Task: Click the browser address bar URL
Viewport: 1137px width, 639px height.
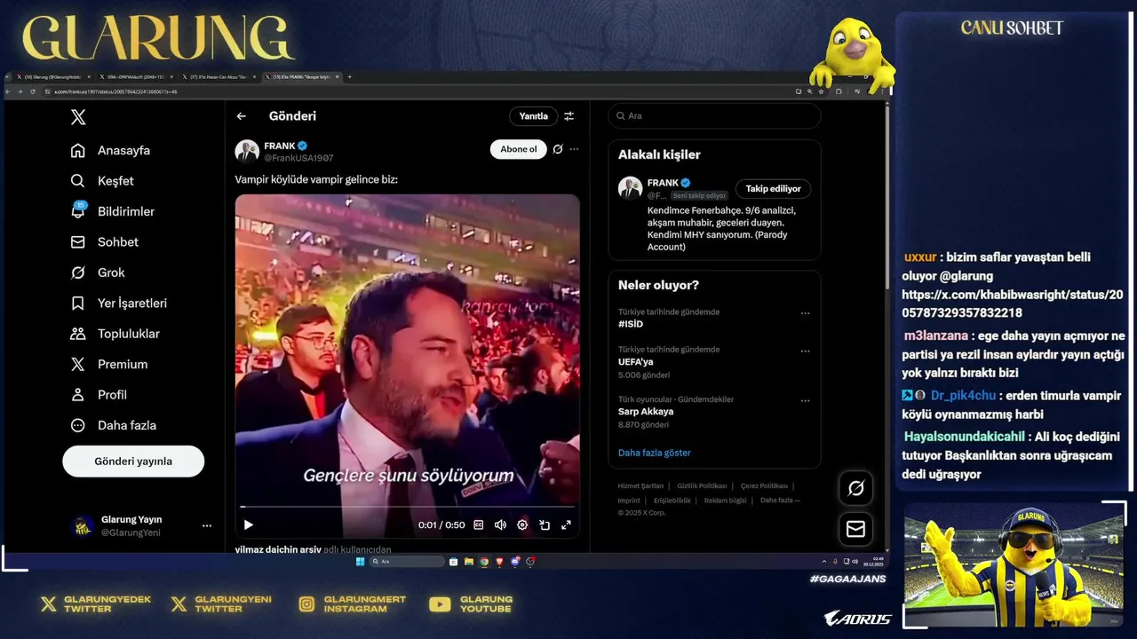Action: (115, 91)
